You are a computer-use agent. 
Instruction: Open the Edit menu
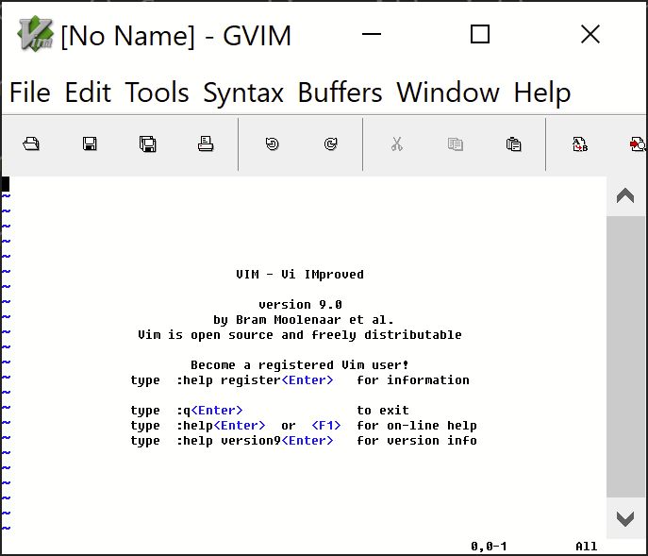tap(88, 93)
